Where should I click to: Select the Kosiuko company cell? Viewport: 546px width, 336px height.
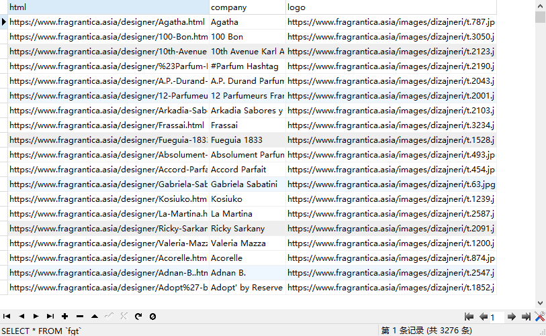247,199
